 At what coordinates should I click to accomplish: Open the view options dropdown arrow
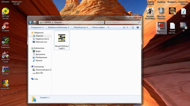(x=127, y=27)
